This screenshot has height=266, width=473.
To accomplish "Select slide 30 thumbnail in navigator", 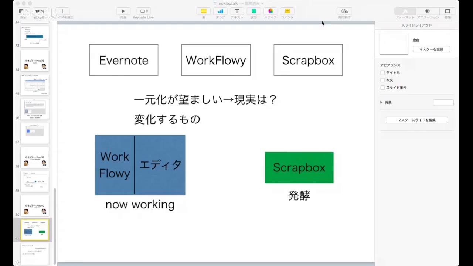I will click(35, 206).
